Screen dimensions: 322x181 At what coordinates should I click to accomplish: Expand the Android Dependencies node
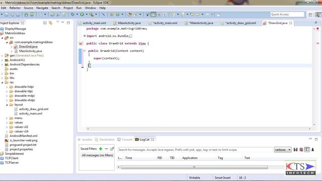2,64
